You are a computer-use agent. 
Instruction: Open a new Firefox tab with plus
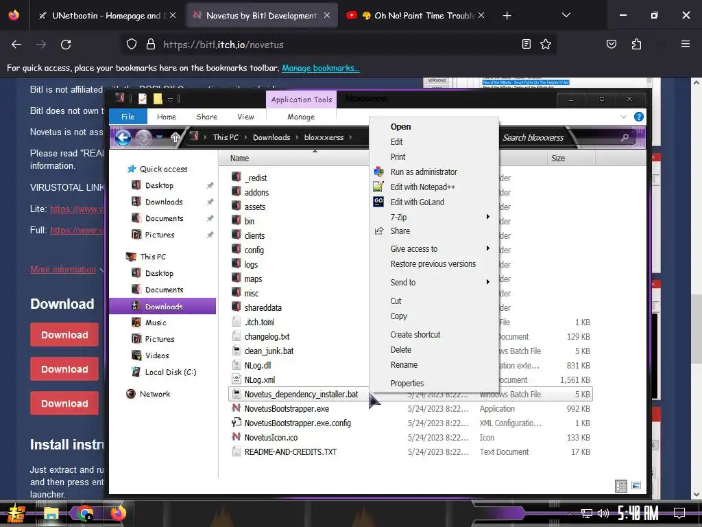pos(507,16)
